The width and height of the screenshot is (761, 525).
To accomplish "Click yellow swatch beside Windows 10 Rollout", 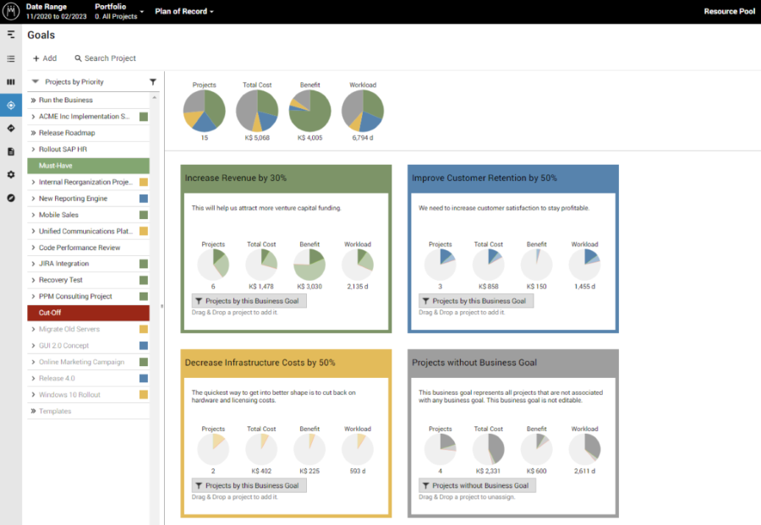I will pyautogui.click(x=144, y=395).
